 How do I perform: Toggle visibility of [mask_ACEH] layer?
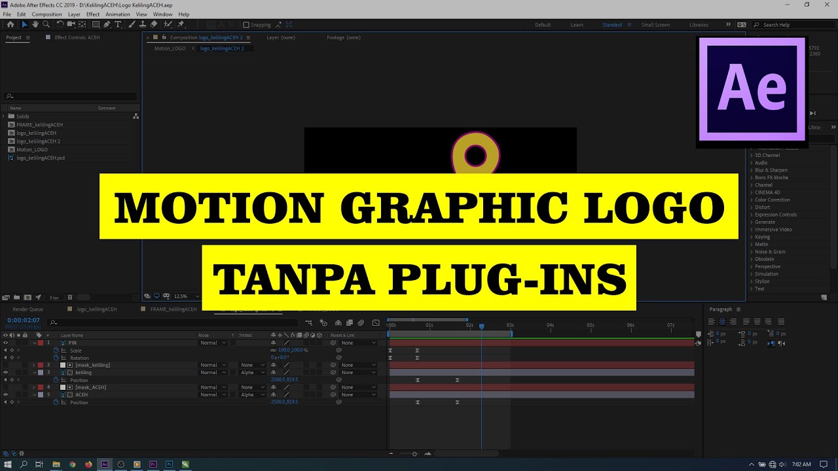(x=5, y=387)
